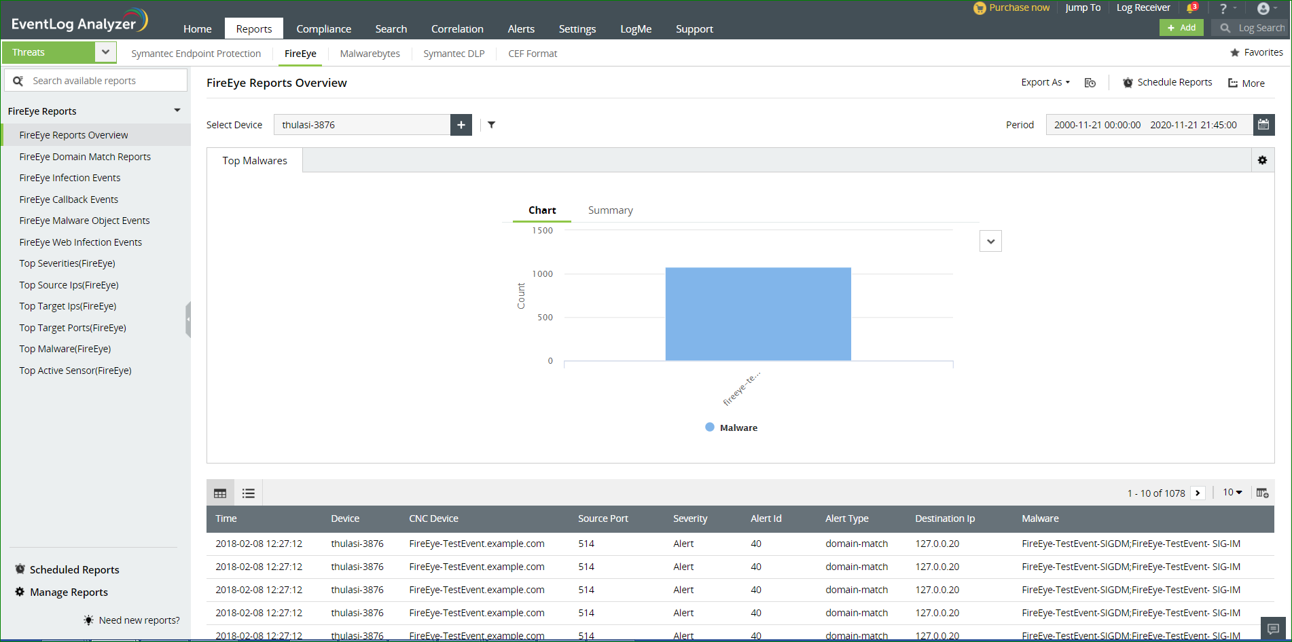The image size is (1292, 642).
Task: Open the Jump To menu
Action: 1083,8
